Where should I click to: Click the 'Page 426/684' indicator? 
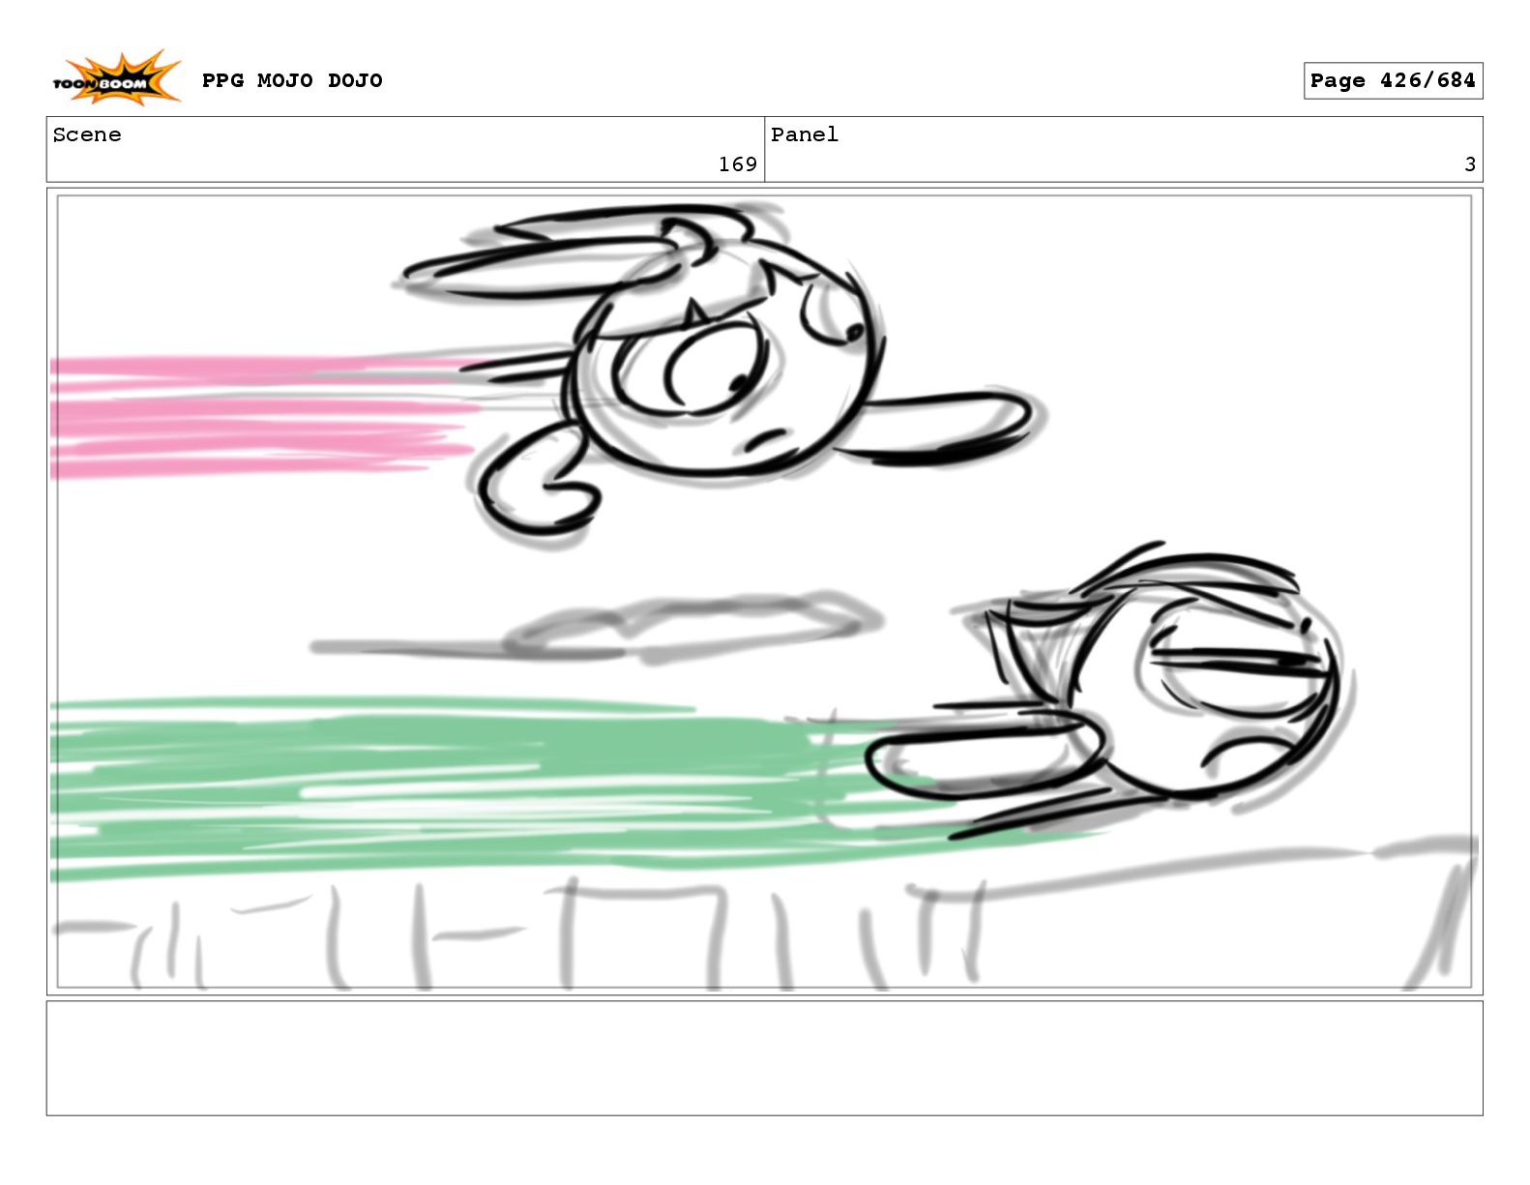(1393, 80)
